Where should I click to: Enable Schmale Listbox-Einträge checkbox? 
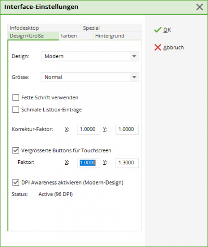tap(16, 110)
